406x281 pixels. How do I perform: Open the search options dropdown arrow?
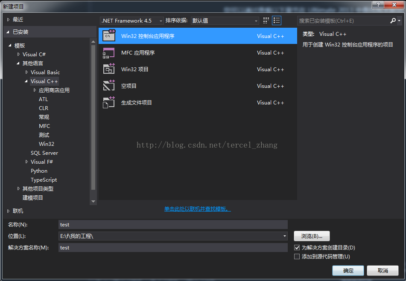click(399, 21)
